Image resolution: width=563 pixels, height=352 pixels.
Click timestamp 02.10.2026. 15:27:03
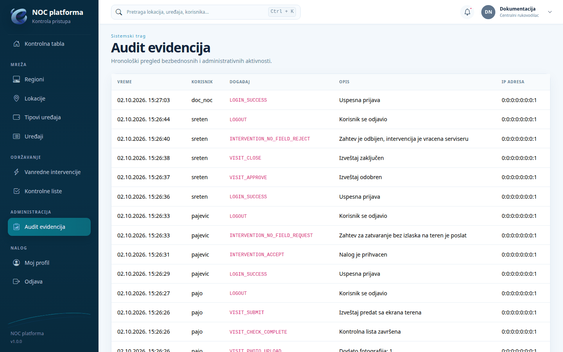(x=143, y=100)
